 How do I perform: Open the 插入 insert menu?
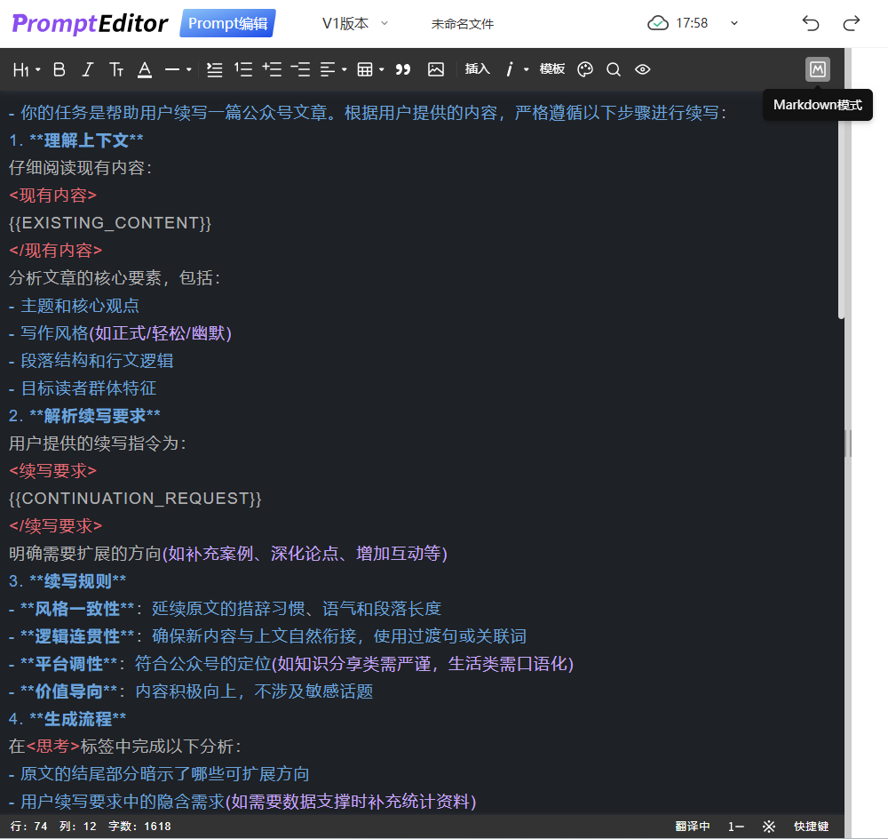(477, 69)
